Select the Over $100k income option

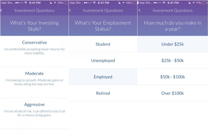coord(173,93)
